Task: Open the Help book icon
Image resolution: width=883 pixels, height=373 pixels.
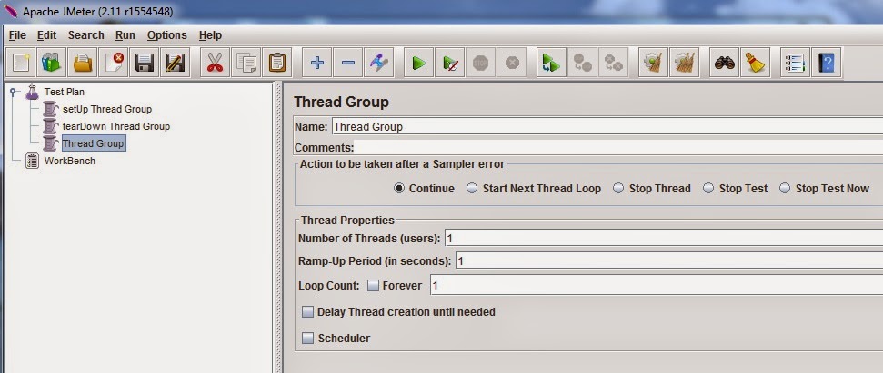Action: click(x=826, y=63)
